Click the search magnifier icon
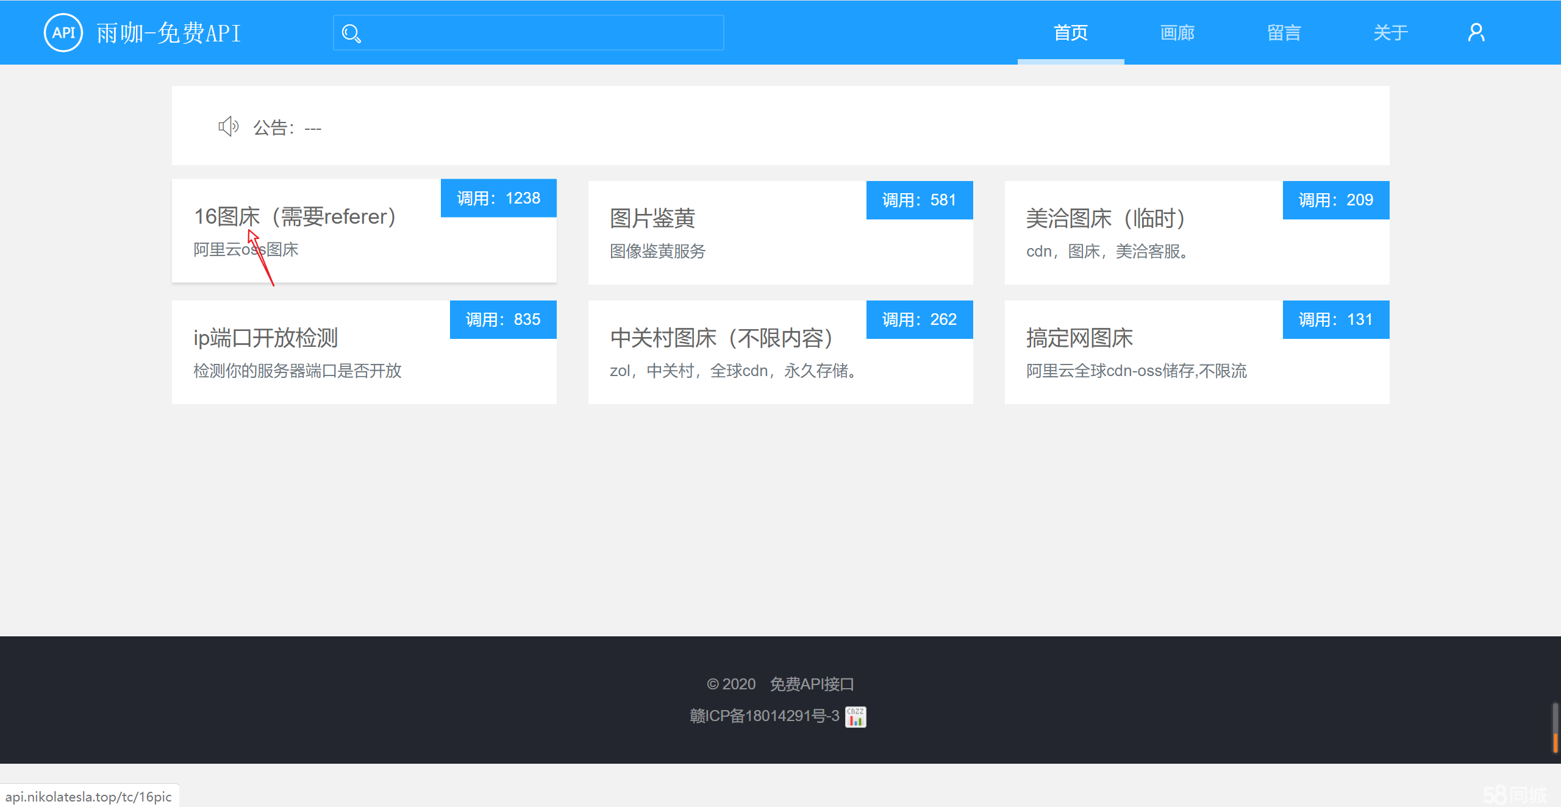Viewport: 1561px width, 807px height. pos(351,34)
